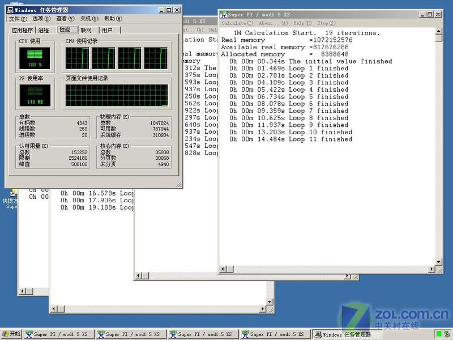This screenshot has width=453, height=340.
Task: Click the first CPU usage history graph
Action: point(78,58)
